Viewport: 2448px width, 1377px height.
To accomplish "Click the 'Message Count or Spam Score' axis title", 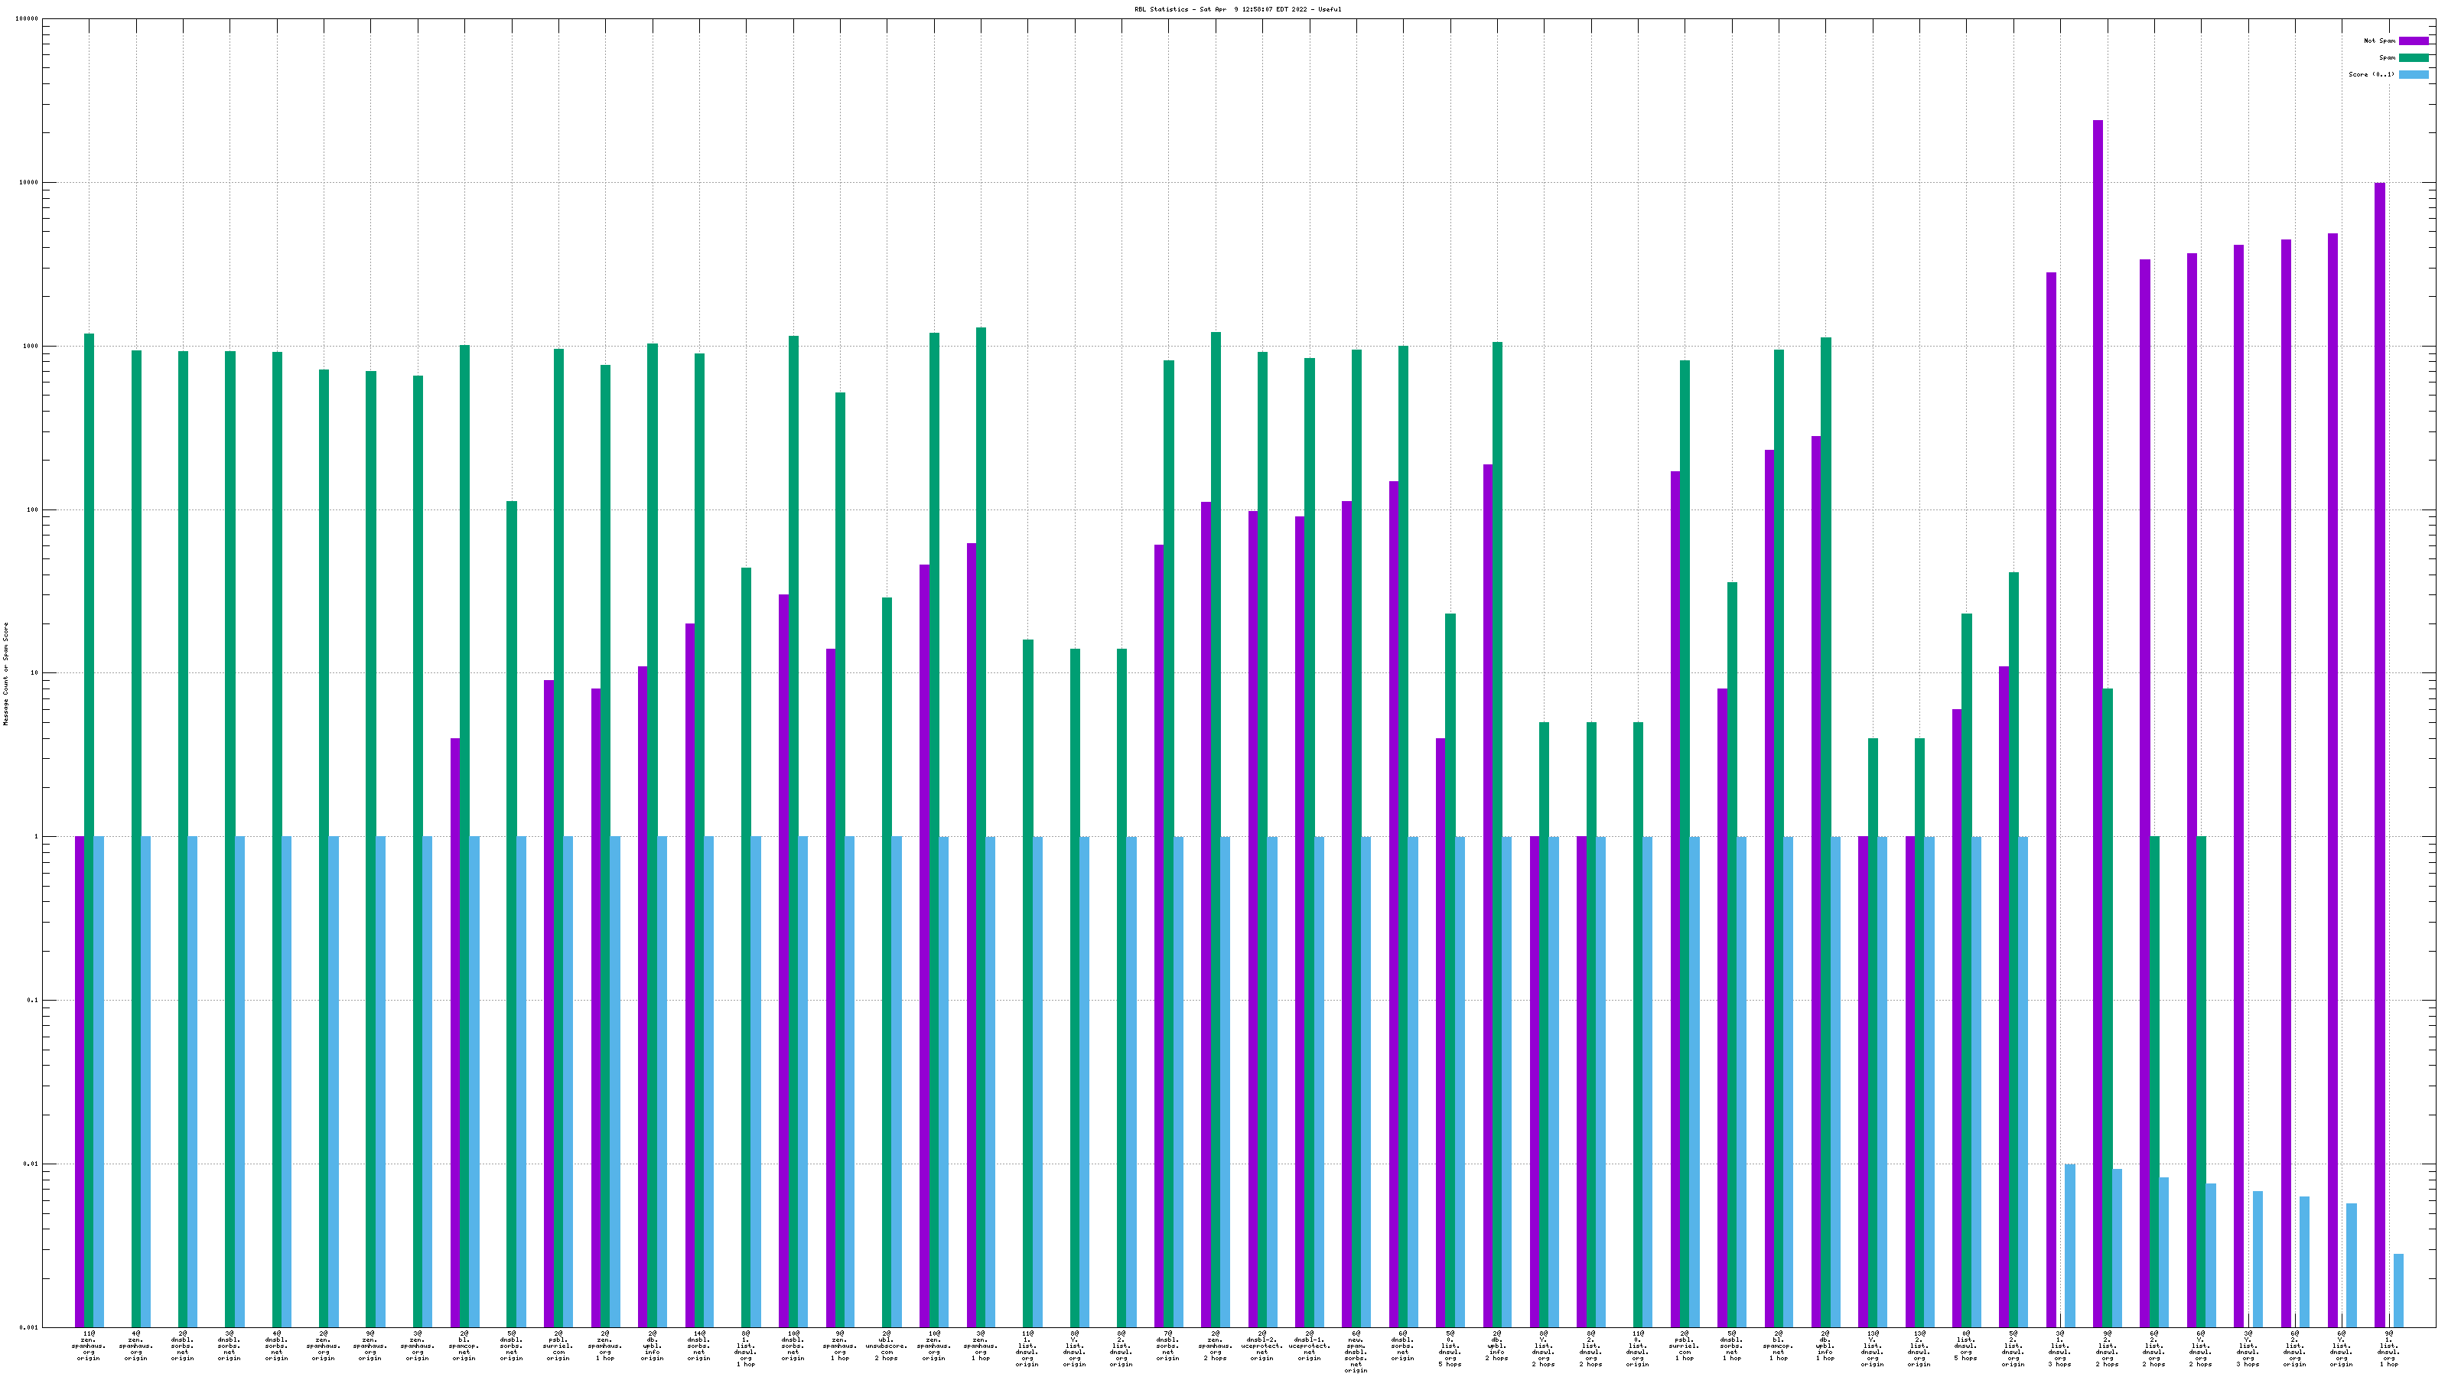I will click(x=5, y=674).
